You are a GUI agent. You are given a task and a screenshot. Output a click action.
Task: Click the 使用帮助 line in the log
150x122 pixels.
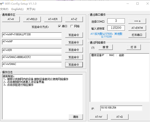(x=8, y=76)
